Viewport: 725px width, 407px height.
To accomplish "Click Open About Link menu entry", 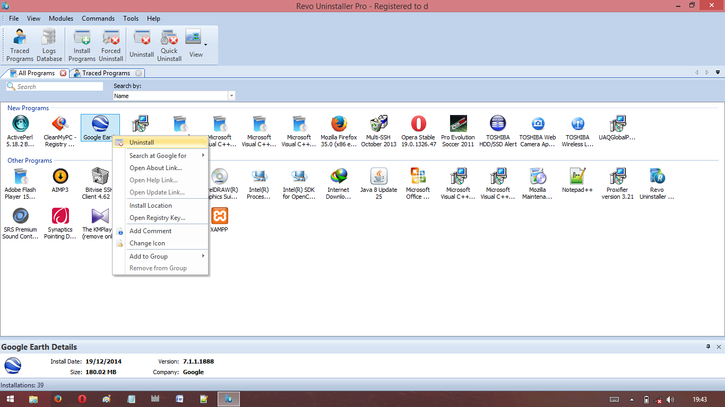I will coord(160,167).
